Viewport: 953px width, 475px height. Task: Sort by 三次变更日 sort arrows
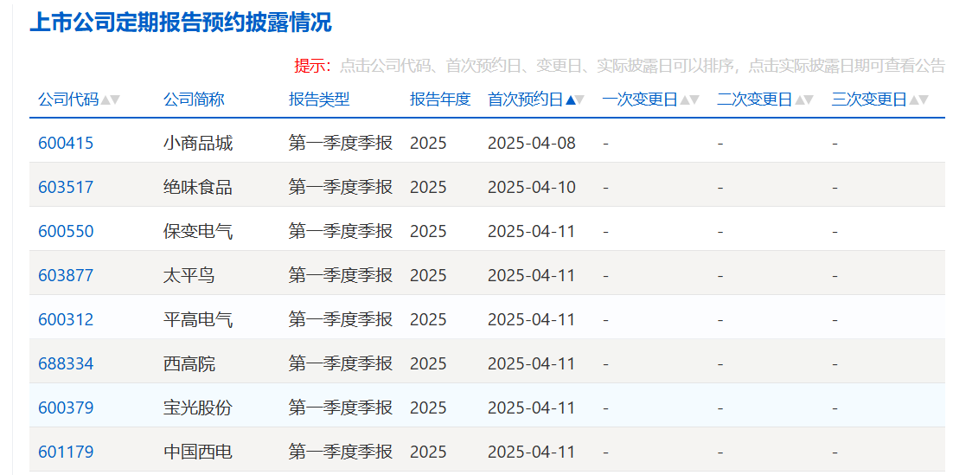pos(918,99)
